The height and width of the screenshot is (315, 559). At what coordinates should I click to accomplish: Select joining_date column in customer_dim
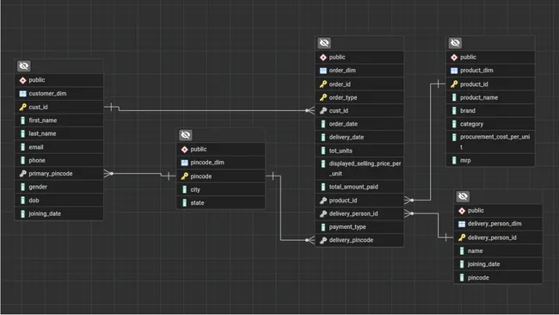pos(59,213)
